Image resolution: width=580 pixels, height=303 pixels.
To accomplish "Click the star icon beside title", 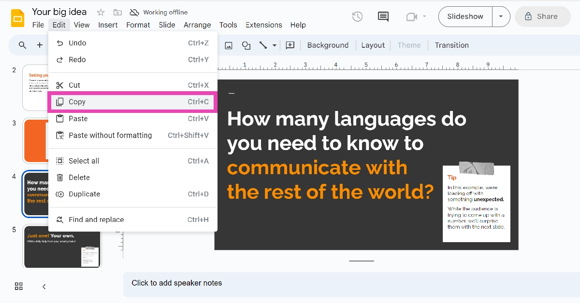I will 101,12.
